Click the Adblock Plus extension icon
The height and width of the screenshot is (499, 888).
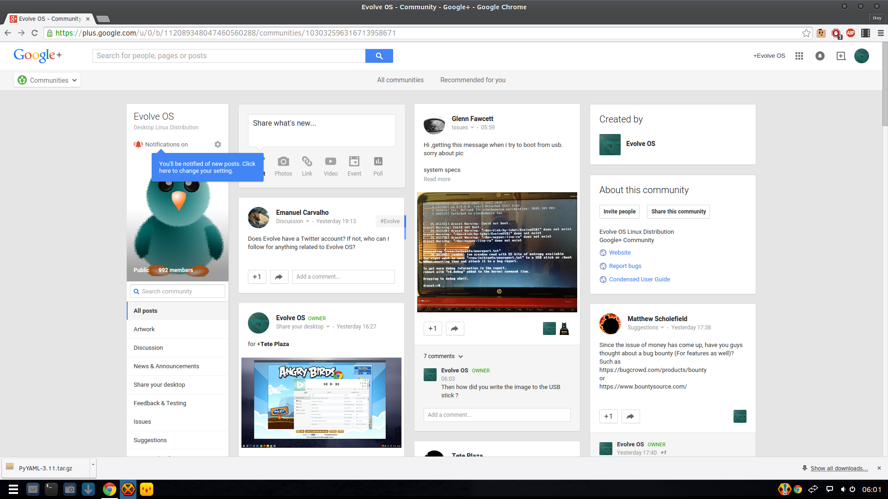[x=850, y=33]
